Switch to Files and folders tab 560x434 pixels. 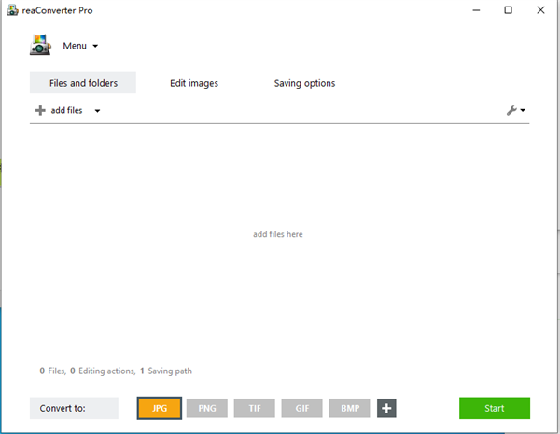click(x=83, y=83)
